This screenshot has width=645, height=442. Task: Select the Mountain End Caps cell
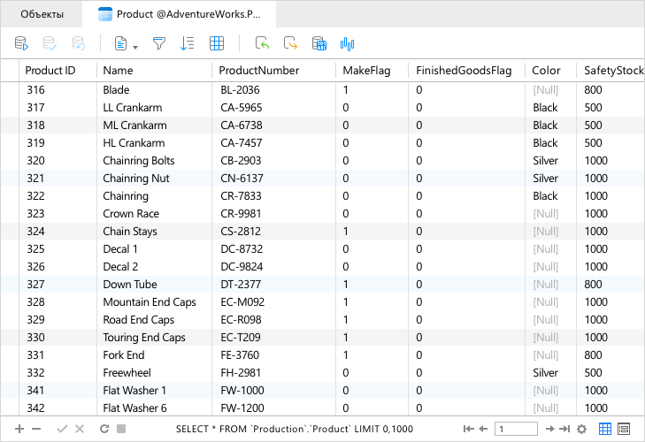pos(154,301)
